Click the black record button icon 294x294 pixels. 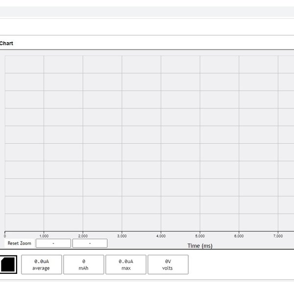tap(8, 265)
